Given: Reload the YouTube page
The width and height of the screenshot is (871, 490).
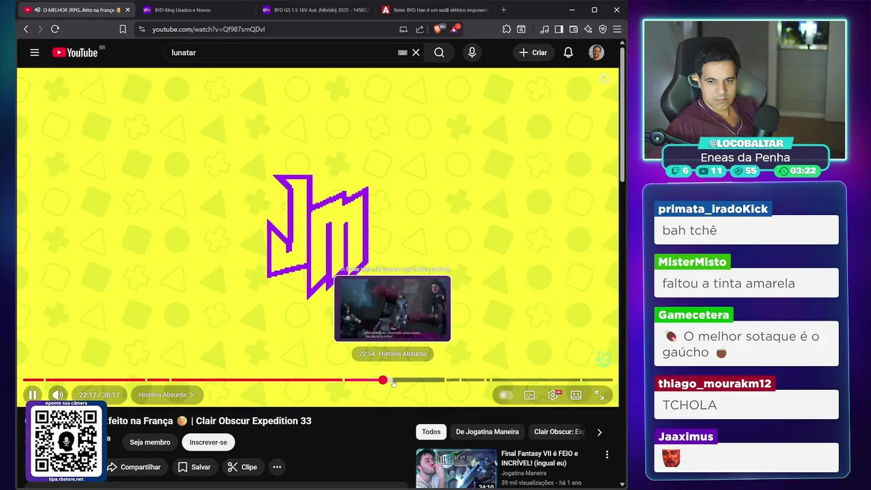Looking at the screenshot, I should coord(55,29).
